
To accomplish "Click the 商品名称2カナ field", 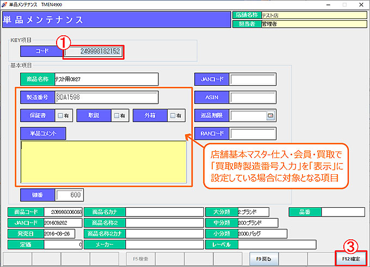I will coord(164,233).
